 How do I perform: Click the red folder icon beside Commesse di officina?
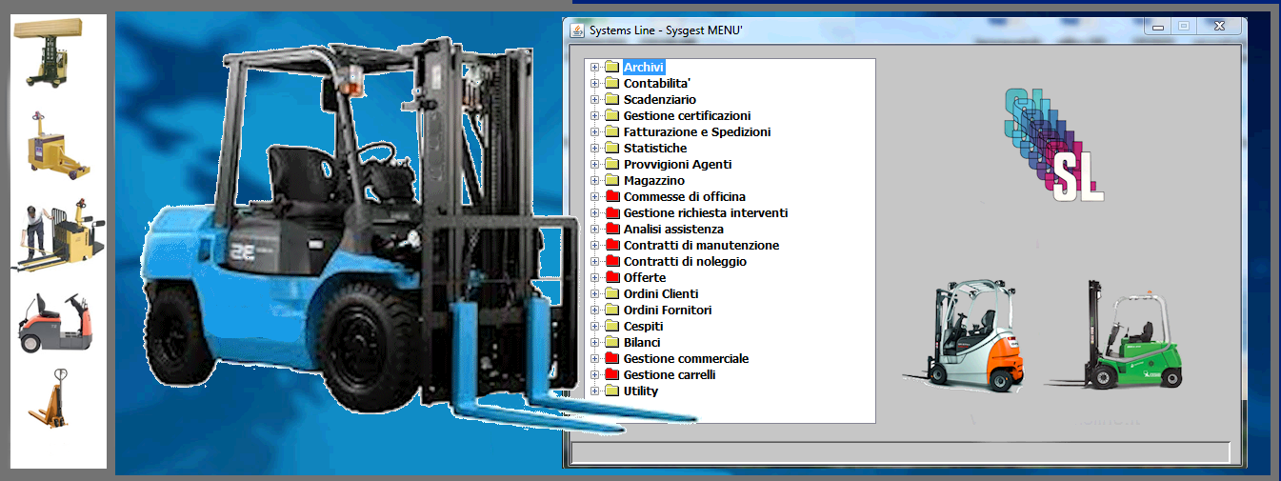click(x=611, y=197)
